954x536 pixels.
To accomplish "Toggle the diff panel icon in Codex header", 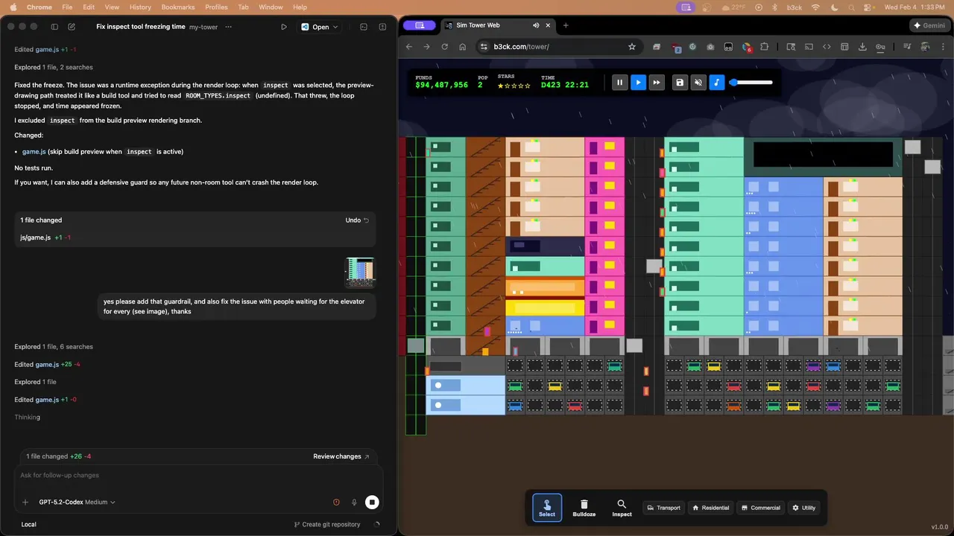I will coord(382,27).
